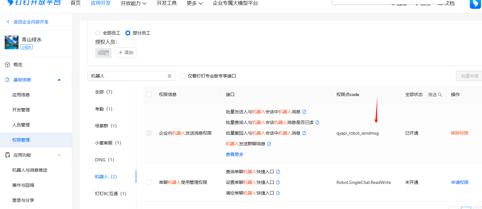The height and width of the screenshot is (209, 482).
Task: Click the Robot.SingleChat.ReadWrite code text
Action: [x=364, y=182]
